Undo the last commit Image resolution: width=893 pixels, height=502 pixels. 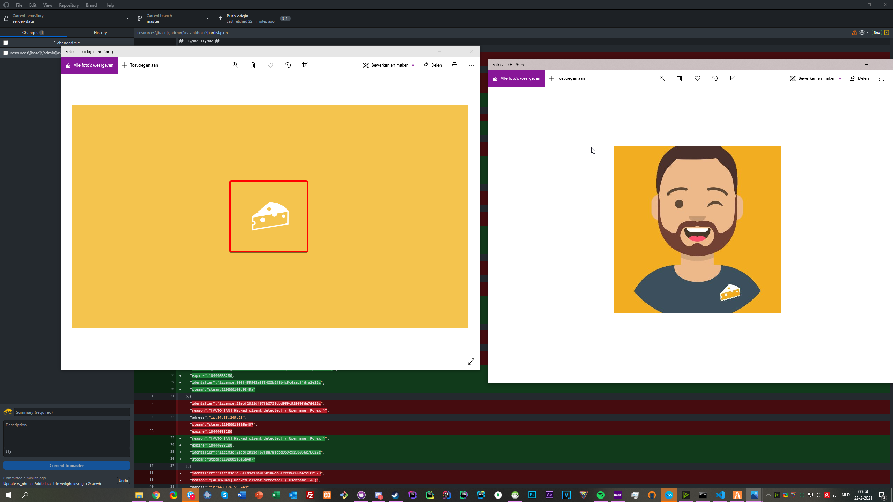[123, 481]
